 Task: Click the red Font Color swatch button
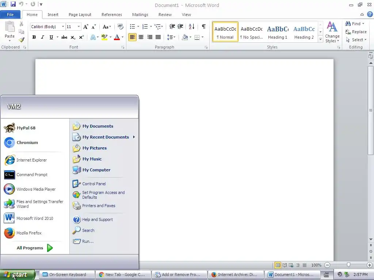click(x=117, y=37)
